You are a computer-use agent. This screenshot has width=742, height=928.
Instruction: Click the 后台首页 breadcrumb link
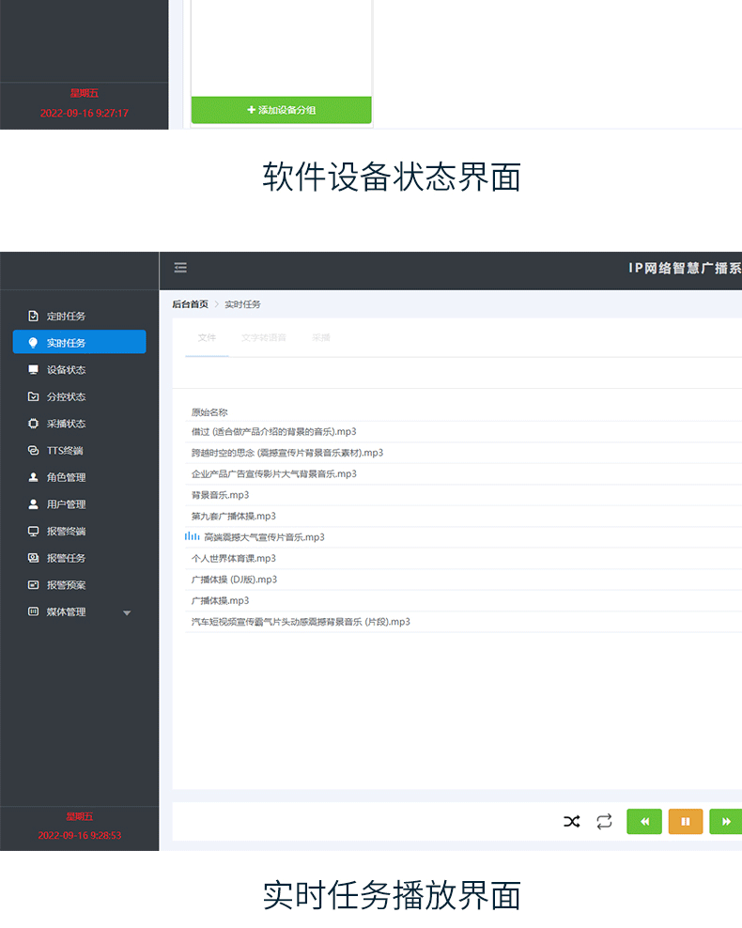pyautogui.click(x=190, y=304)
